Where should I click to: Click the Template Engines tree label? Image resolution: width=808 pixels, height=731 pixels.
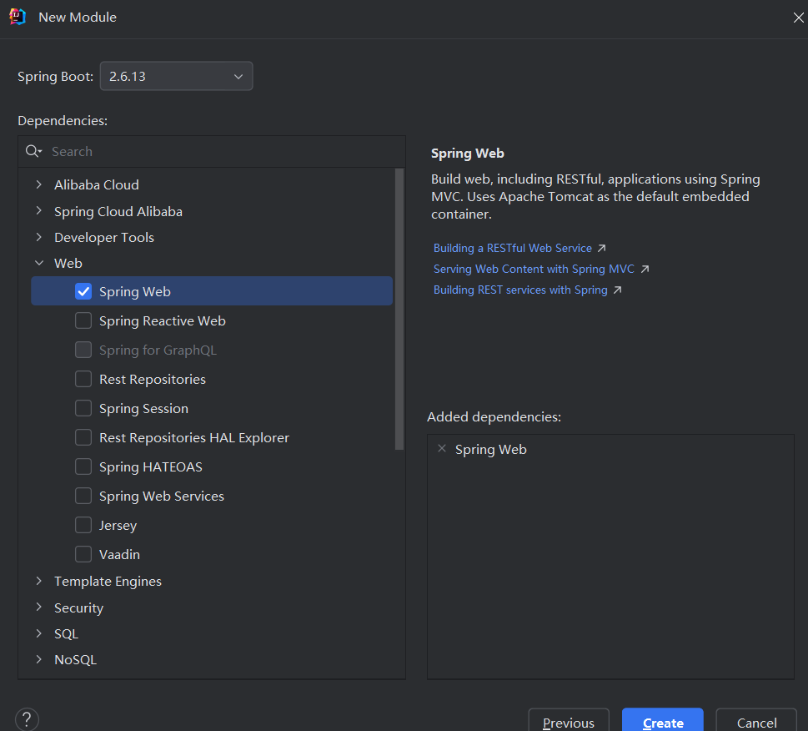click(108, 581)
